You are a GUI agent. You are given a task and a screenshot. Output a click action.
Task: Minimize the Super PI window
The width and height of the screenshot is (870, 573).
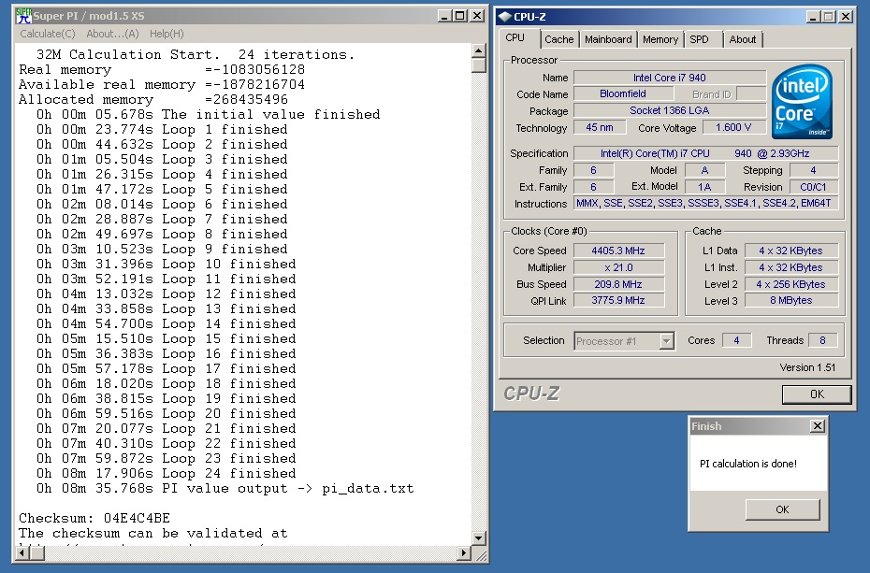[x=444, y=16]
